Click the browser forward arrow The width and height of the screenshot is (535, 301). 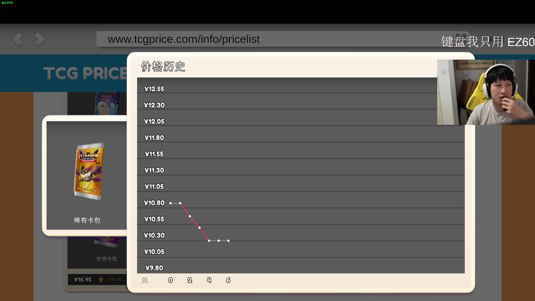click(39, 39)
